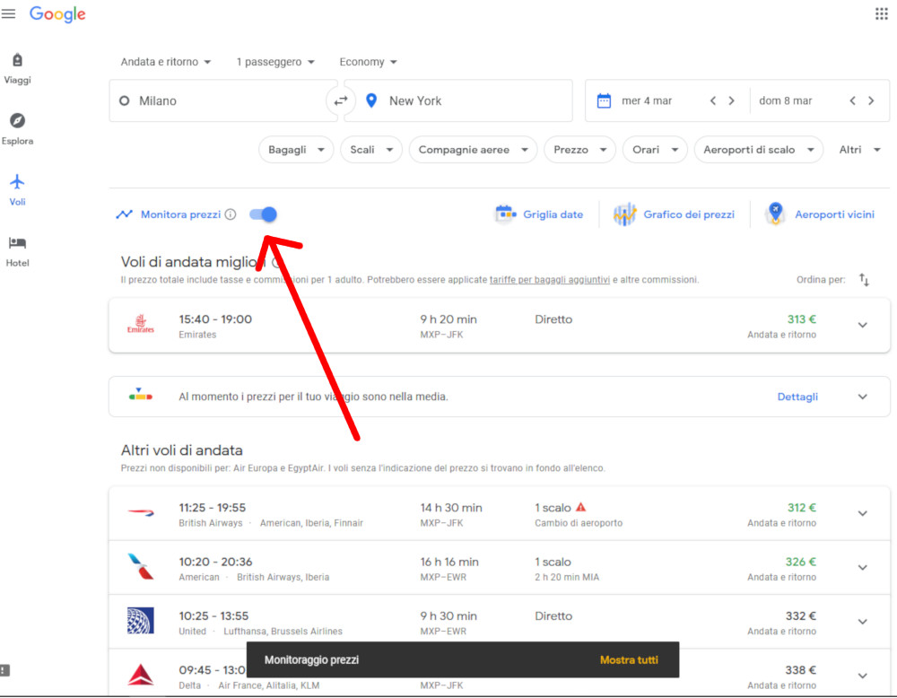This screenshot has height=698, width=897.
Task: Open the Bagagli filter dropdown
Action: coord(295,150)
